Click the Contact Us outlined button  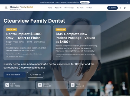35,75
